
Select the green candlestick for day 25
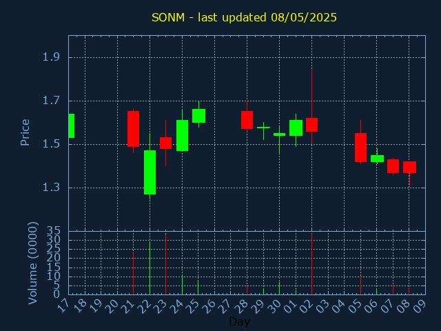point(198,116)
